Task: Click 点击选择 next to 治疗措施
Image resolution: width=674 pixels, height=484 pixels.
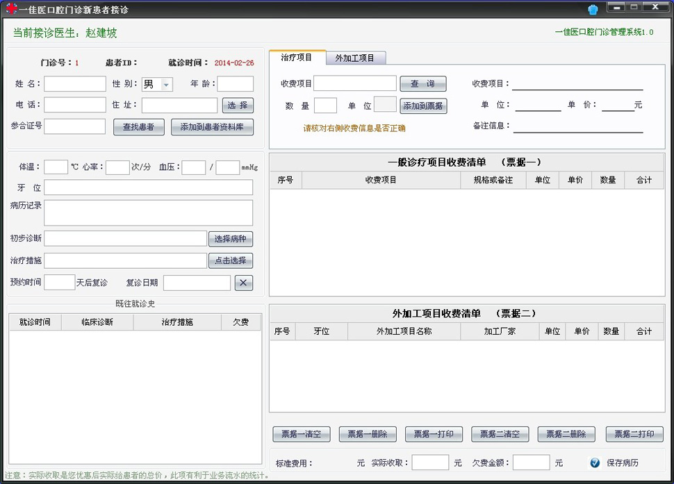Action: point(231,261)
